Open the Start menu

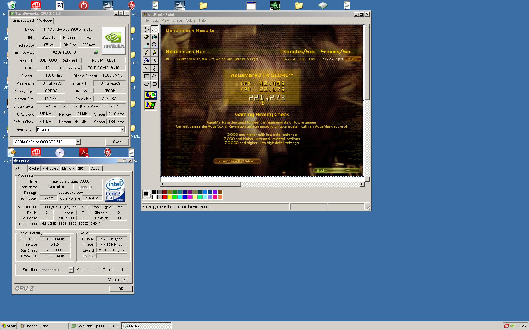(x=9, y=326)
